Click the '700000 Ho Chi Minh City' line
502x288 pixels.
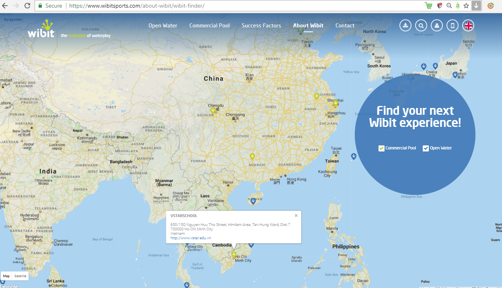192,229
